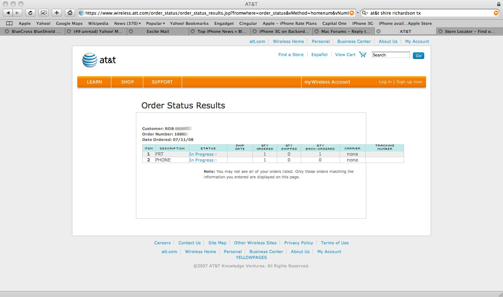Open the Google Maps bookmark
This screenshot has height=297, width=503.
(x=69, y=23)
